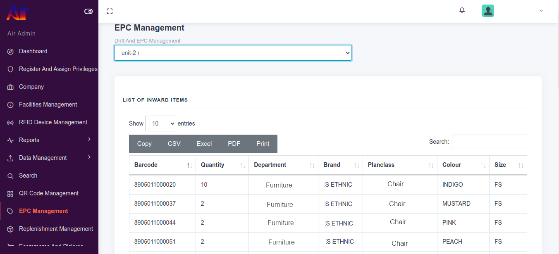Click the Air logo
The height and width of the screenshot is (254, 559).
17,12
